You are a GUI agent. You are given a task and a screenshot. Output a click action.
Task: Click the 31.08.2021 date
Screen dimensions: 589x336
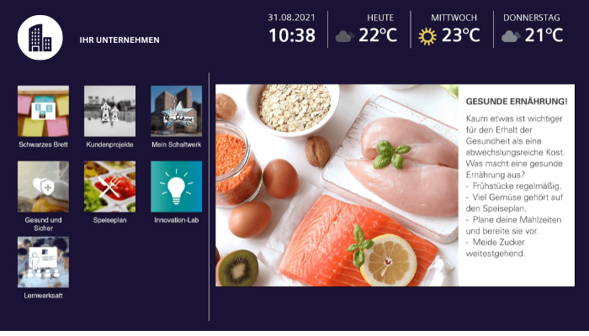click(x=291, y=18)
